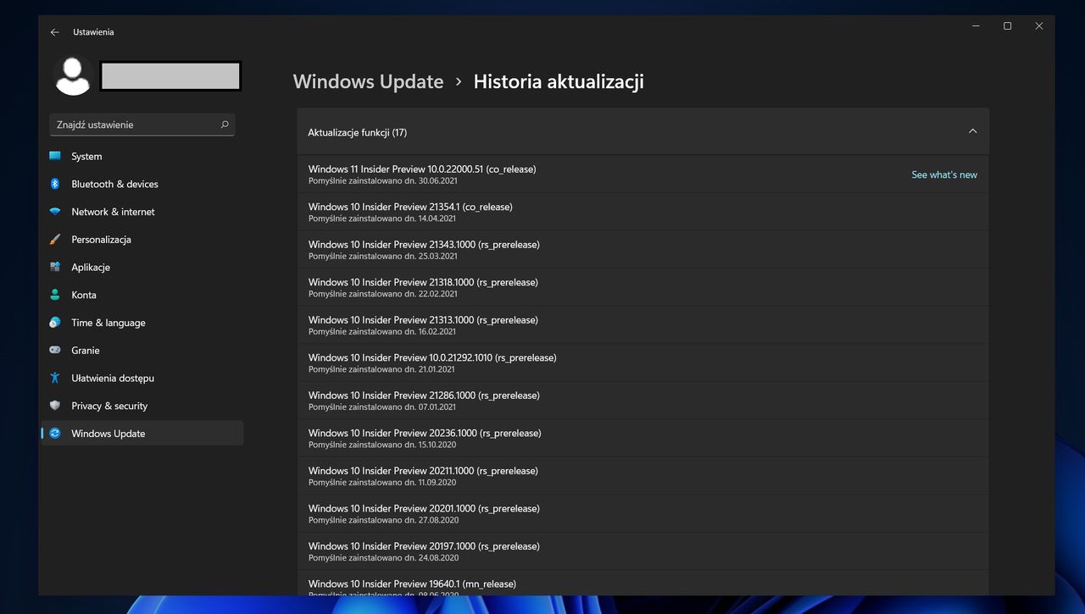Click the user avatar picture
The height and width of the screenshot is (614, 1085).
tap(73, 75)
